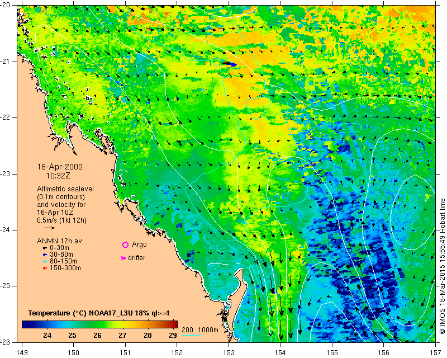Image resolution: width=447 pixels, height=358 pixels.
Task: Click the 'Altimetric sealevel' caption line
Action: (x=65, y=189)
